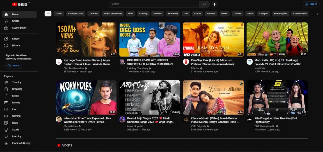Open Trending in Explore section

coord(17,82)
